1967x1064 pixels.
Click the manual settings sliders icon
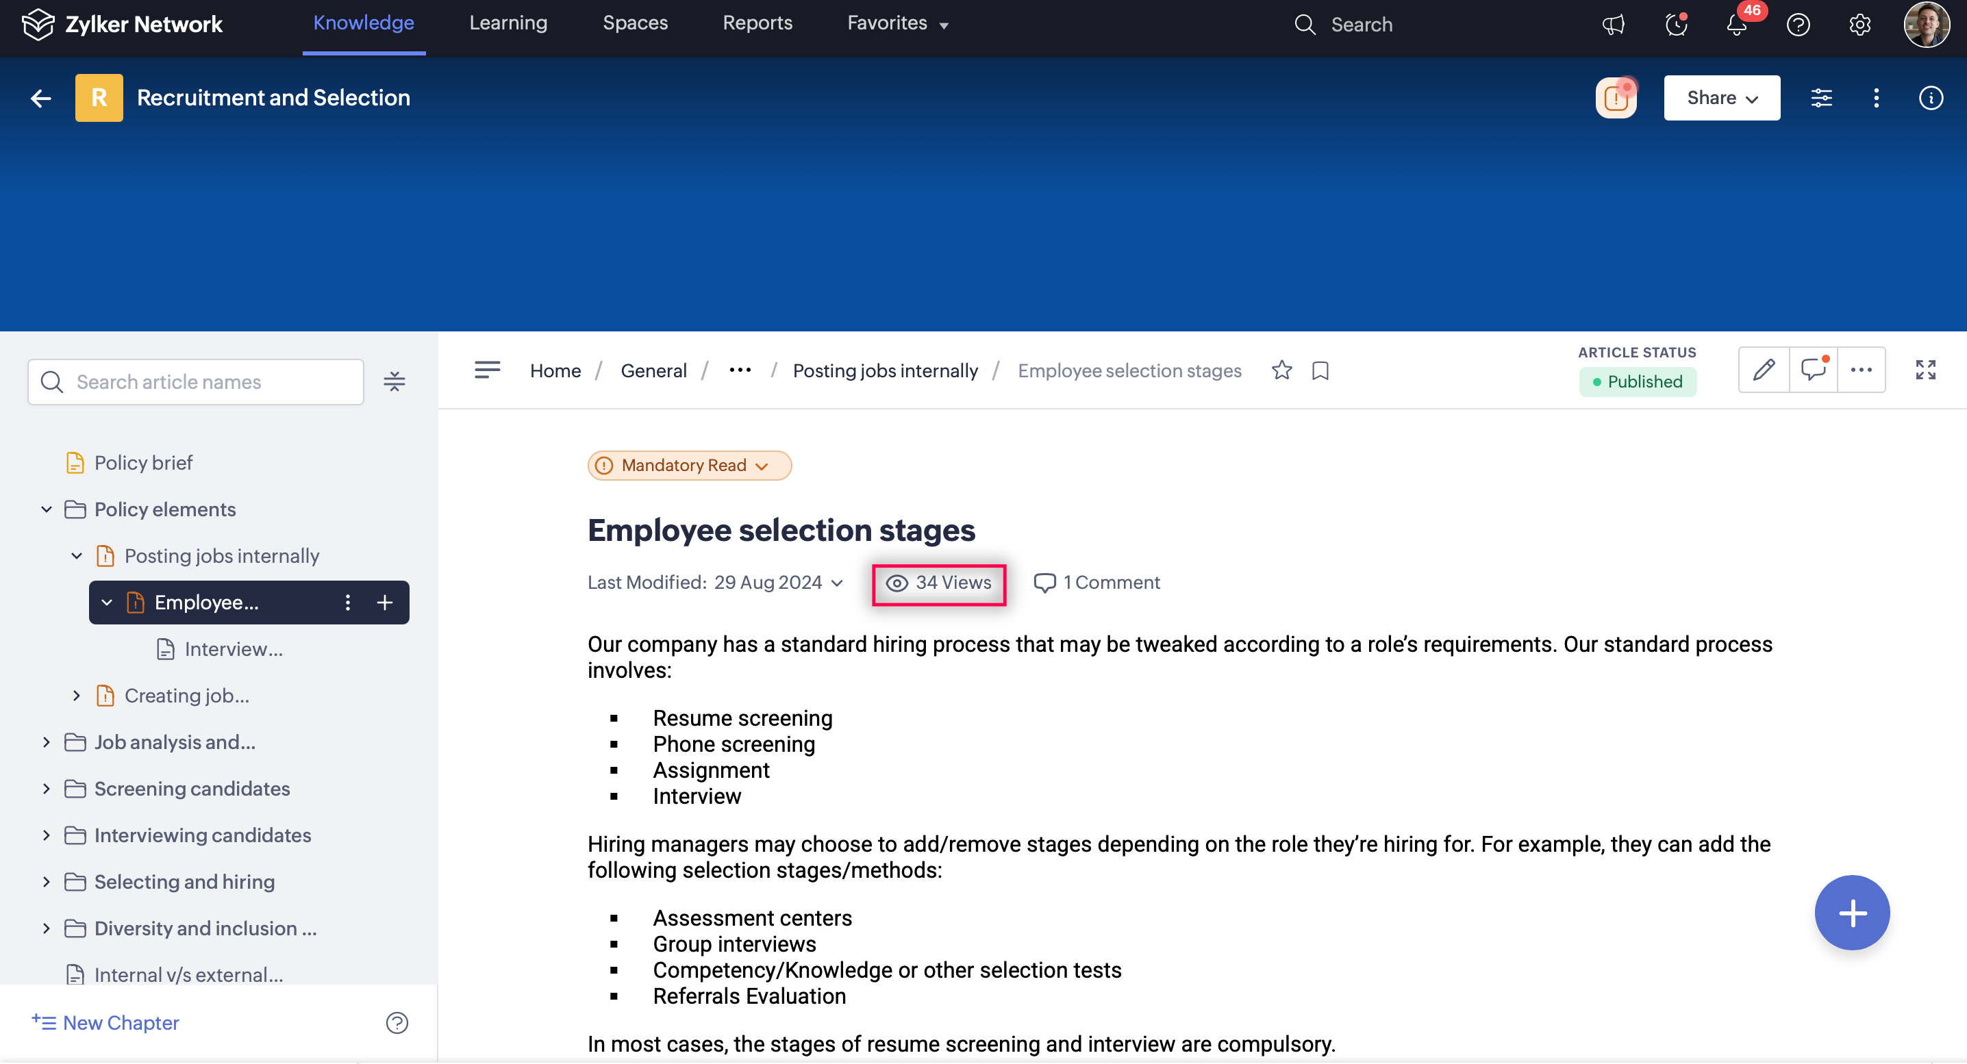[1821, 98]
